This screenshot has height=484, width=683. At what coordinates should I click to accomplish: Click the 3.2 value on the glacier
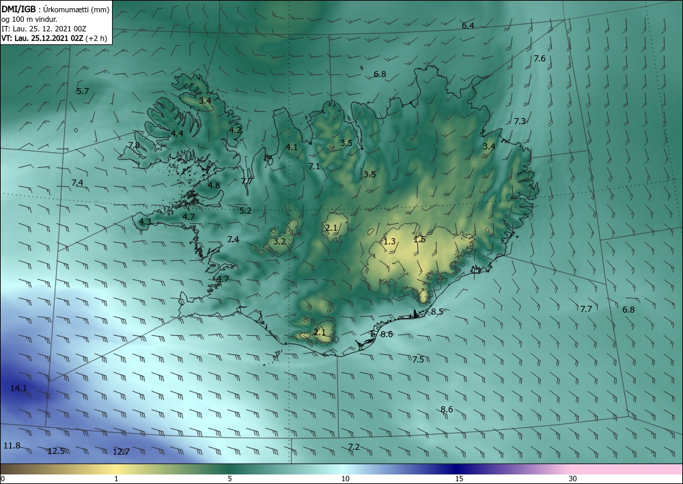coord(279,241)
